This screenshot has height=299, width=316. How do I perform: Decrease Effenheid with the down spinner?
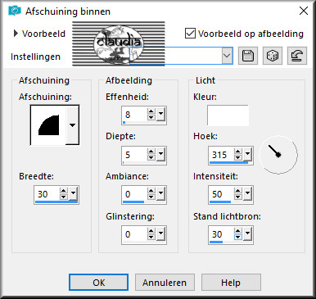[151, 117]
